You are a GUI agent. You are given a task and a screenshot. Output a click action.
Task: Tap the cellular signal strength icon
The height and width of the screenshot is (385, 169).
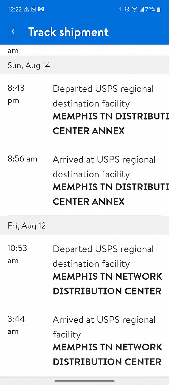(141, 9)
